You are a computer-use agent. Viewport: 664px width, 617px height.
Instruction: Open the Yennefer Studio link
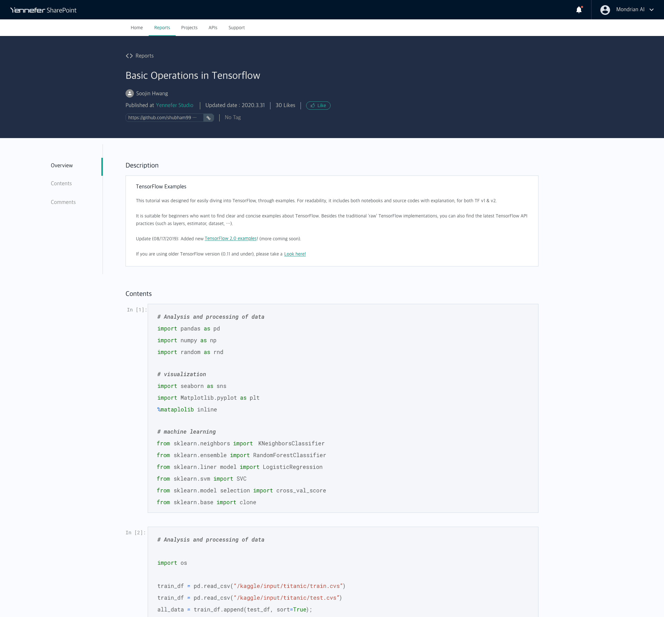coord(175,105)
